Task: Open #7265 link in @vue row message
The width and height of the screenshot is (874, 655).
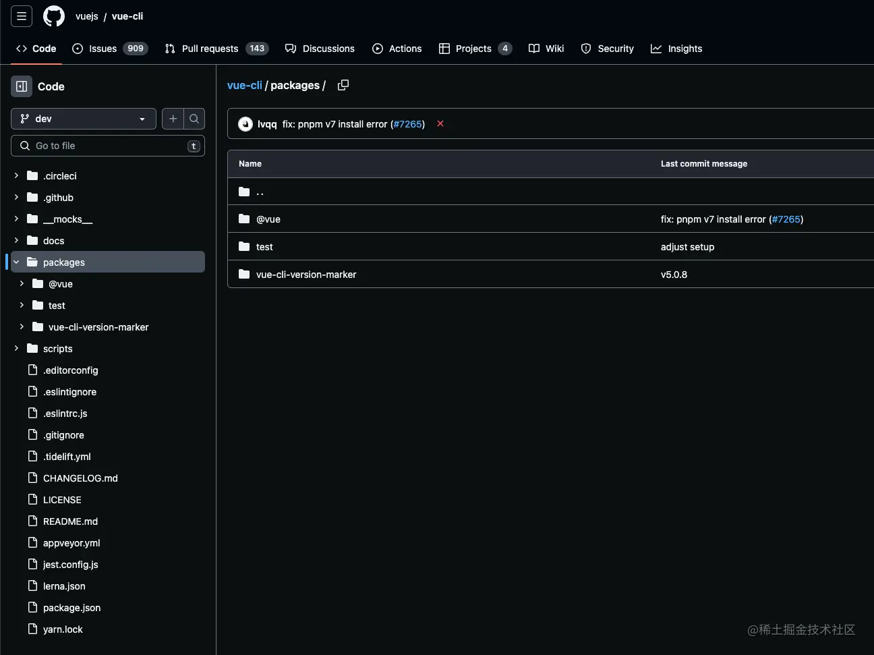Action: pyautogui.click(x=786, y=219)
